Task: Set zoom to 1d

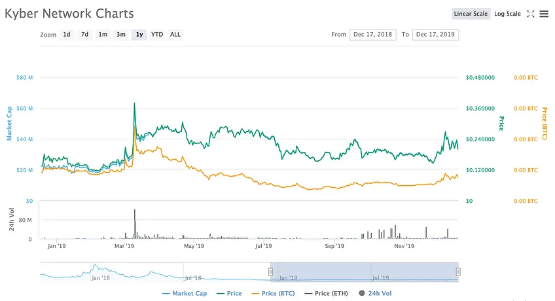Action: tap(67, 34)
